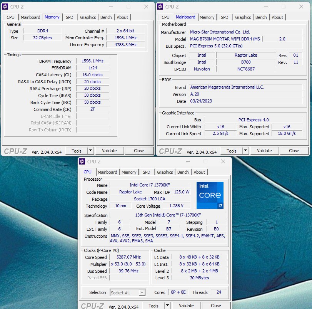Click the processor Name field Intel Core i7 13700KF
The width and height of the screenshot is (312, 309).
click(150, 185)
